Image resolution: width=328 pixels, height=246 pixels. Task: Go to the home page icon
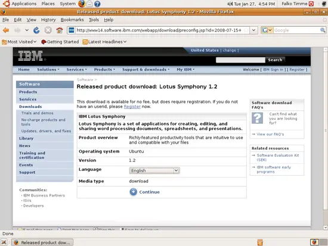tap(60, 30)
